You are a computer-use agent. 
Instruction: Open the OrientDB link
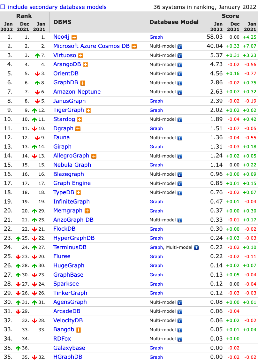[66, 73]
